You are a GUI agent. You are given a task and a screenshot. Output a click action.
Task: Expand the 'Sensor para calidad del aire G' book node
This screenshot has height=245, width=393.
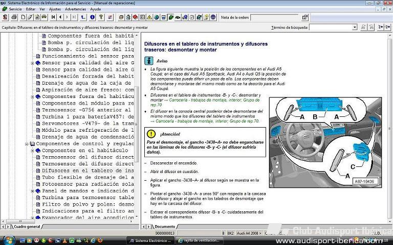tap(32, 63)
